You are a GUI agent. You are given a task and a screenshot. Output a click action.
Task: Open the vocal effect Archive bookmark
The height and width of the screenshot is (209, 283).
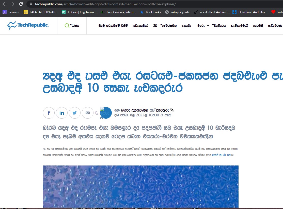point(211,12)
